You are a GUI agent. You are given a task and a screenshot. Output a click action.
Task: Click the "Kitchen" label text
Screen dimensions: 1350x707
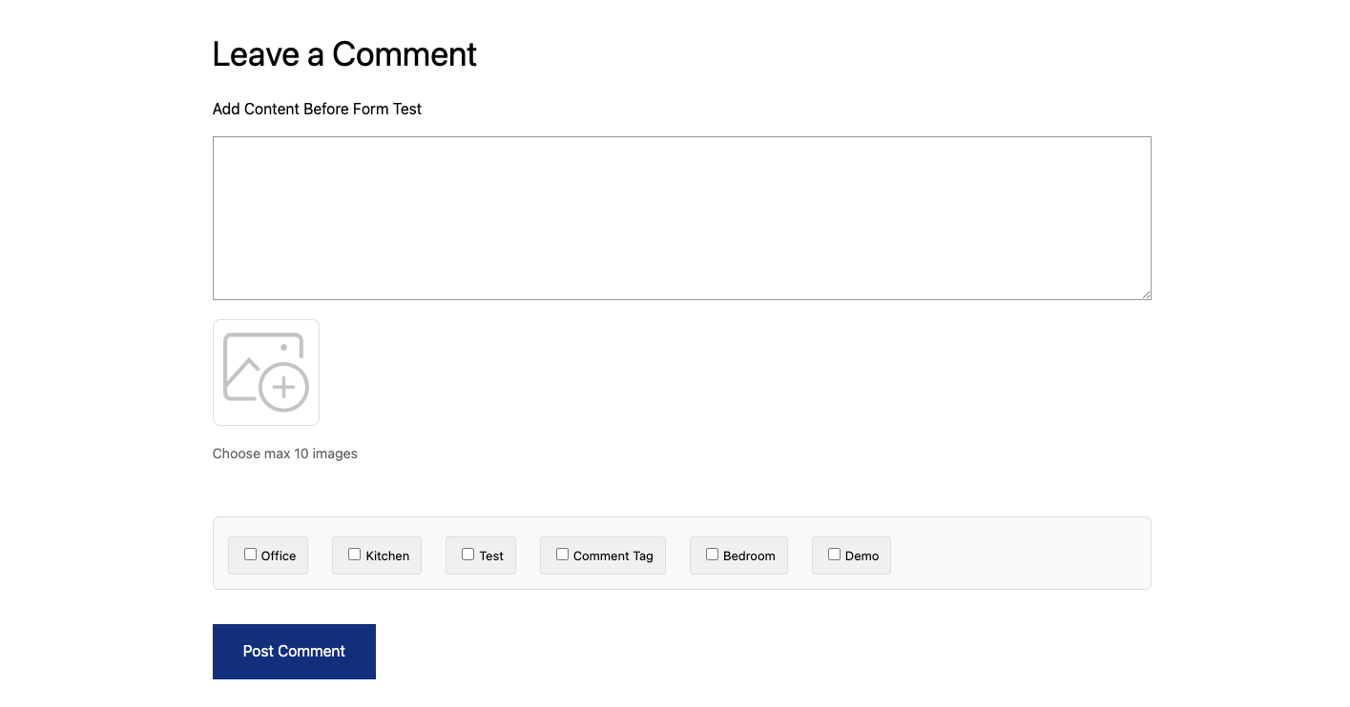387,556
